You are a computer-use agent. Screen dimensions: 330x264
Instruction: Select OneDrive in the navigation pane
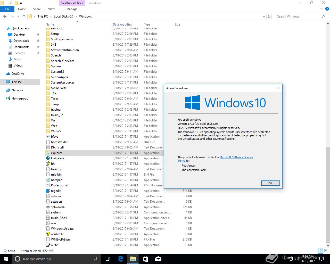click(18, 74)
